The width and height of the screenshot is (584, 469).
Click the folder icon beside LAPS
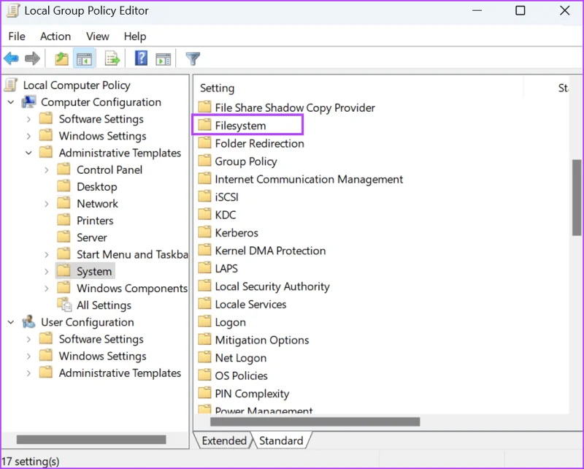tap(204, 268)
